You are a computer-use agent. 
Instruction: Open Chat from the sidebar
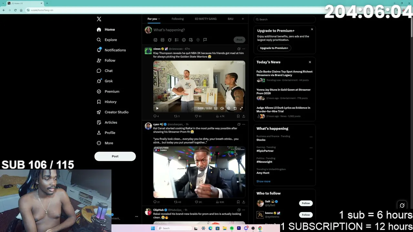[105, 71]
